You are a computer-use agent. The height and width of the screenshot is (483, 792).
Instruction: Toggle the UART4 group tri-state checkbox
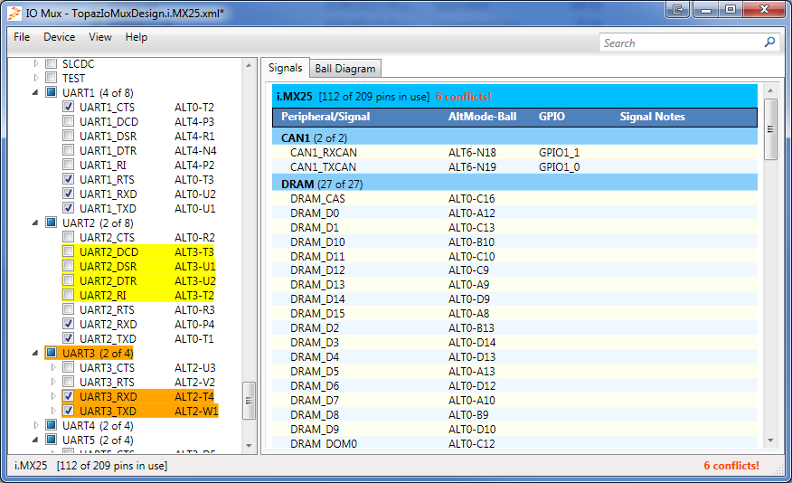51,425
